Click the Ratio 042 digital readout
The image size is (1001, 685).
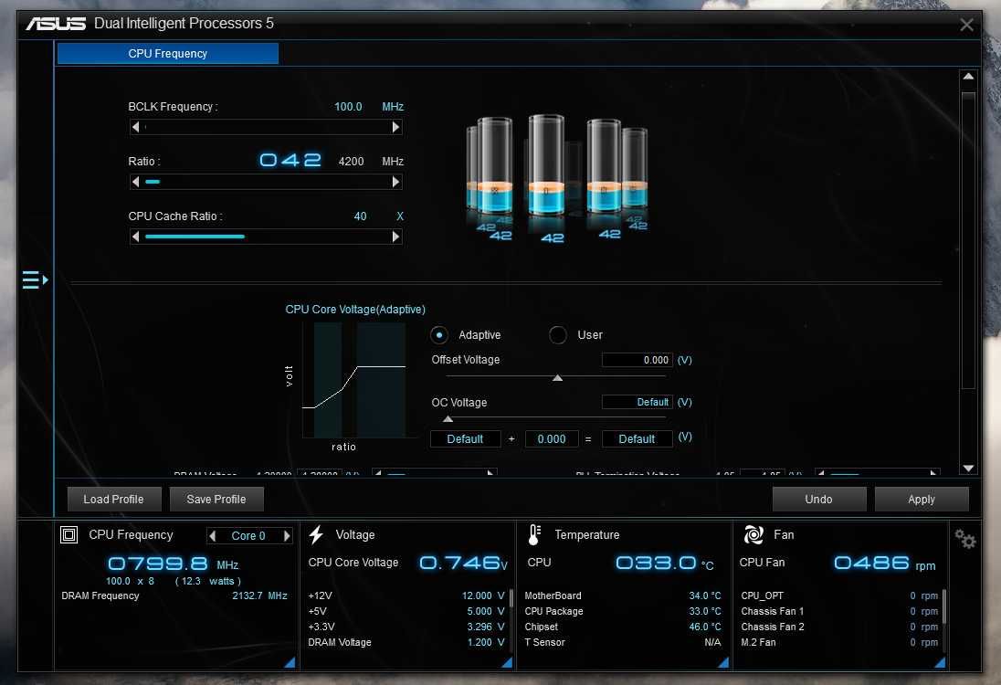[x=290, y=160]
